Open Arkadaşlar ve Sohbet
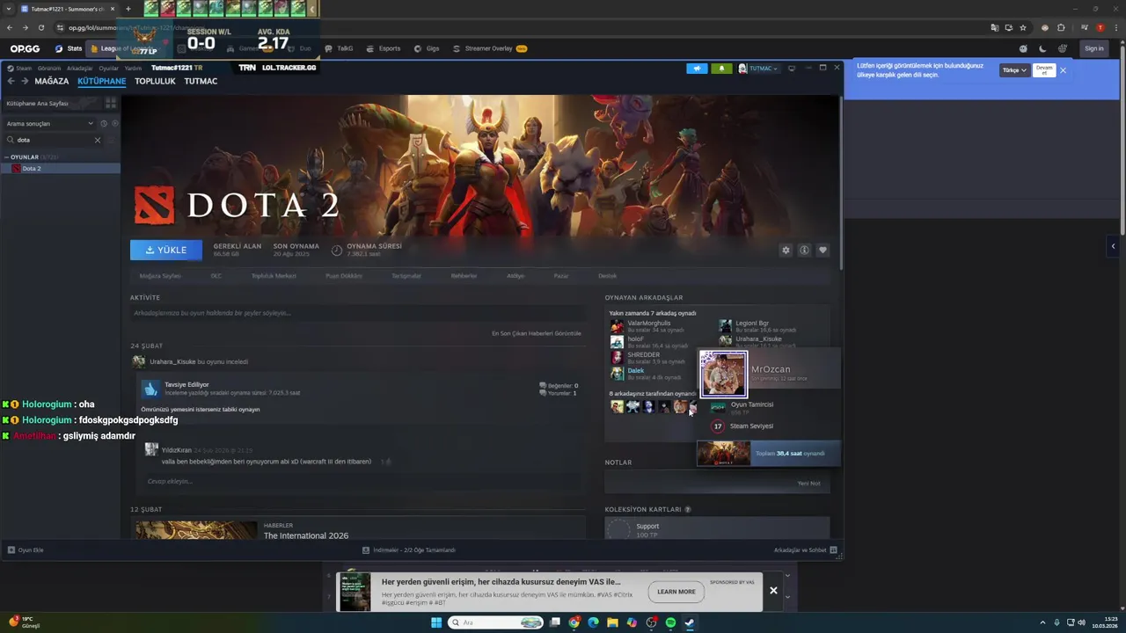This screenshot has height=633, width=1126. coord(805,550)
